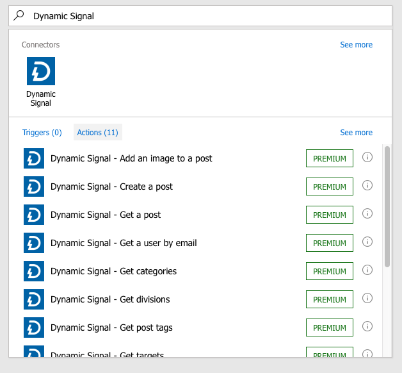Select Dynamic Signal - Get a post action
The height and width of the screenshot is (373, 402).
[x=106, y=215]
